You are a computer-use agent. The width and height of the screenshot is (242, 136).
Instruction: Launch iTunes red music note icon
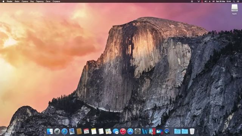(123, 131)
